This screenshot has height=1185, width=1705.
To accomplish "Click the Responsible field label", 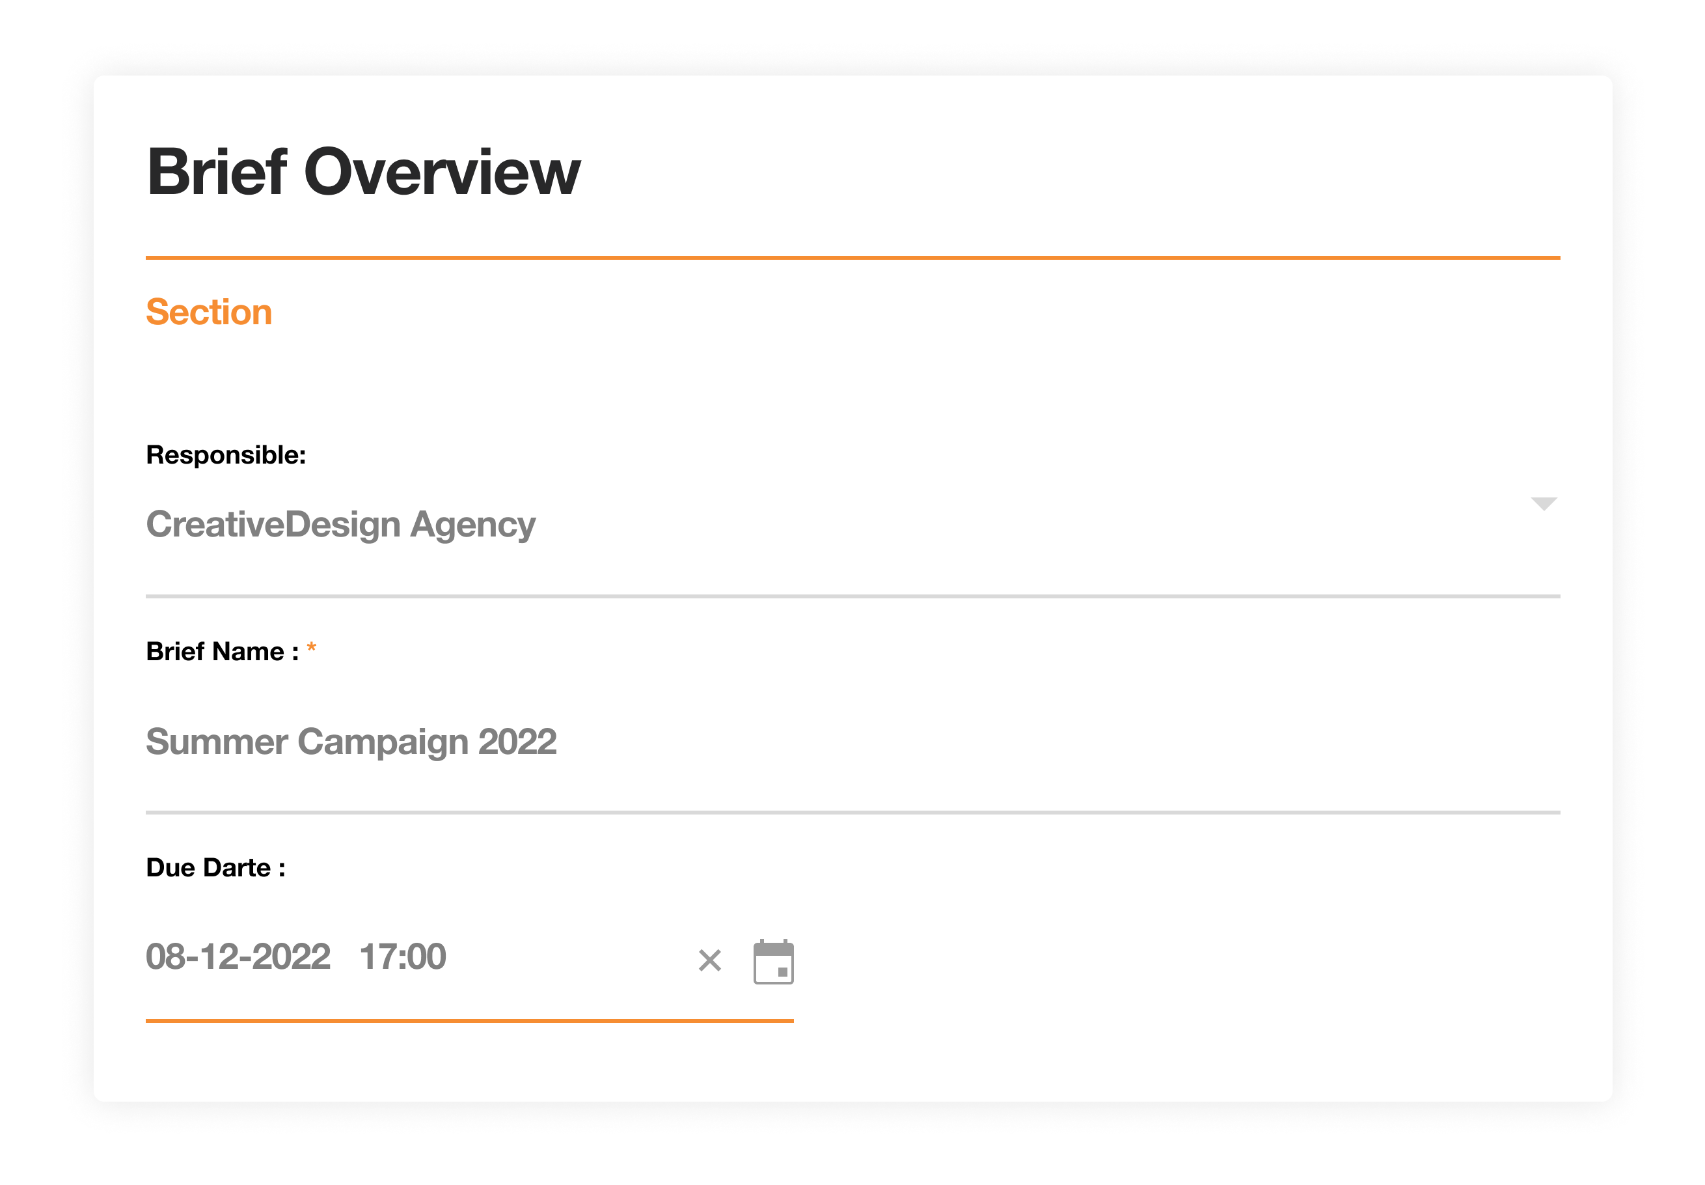I will click(226, 454).
